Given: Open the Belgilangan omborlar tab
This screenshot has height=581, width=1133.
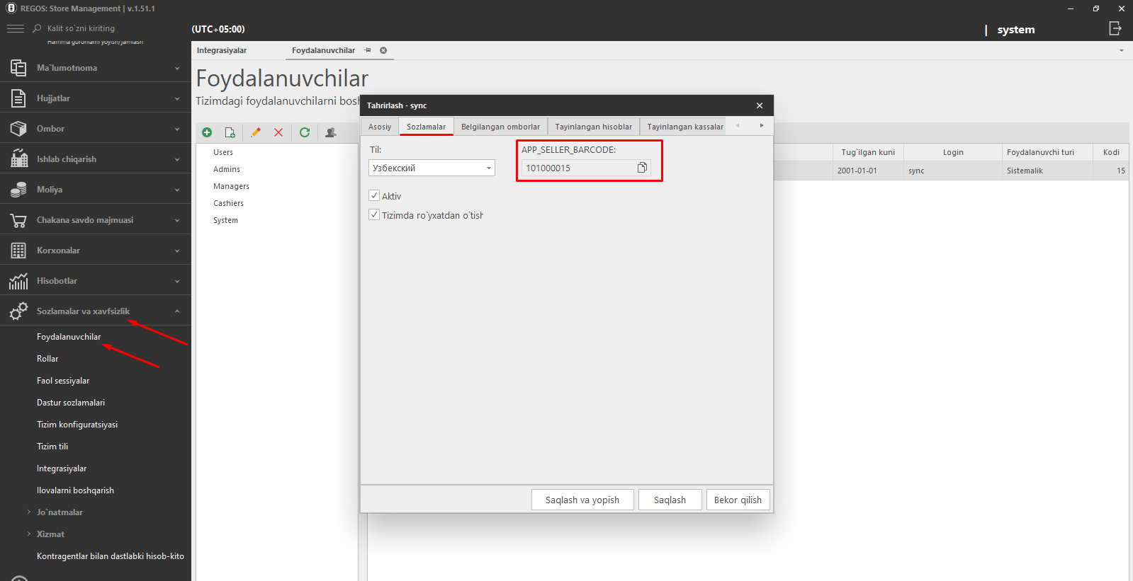Looking at the screenshot, I should pyautogui.click(x=500, y=127).
